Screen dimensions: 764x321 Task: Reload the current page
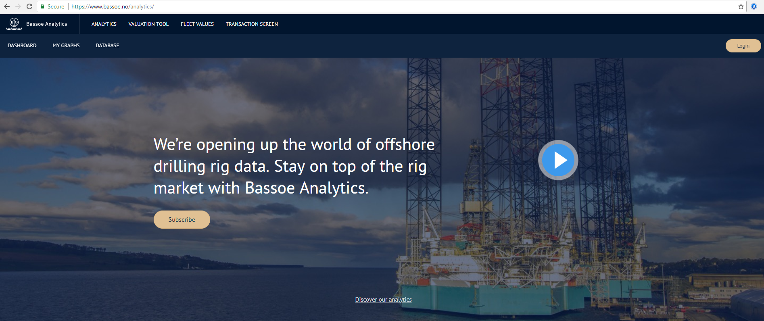coord(29,6)
